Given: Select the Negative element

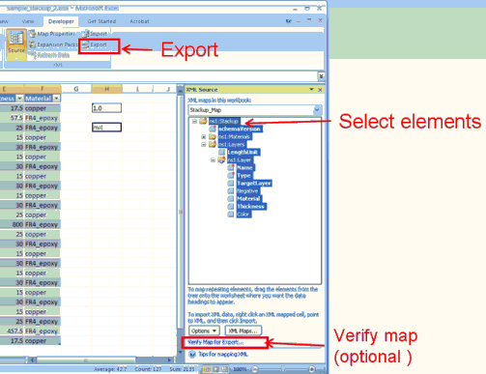Looking at the screenshot, I should click(247, 190).
